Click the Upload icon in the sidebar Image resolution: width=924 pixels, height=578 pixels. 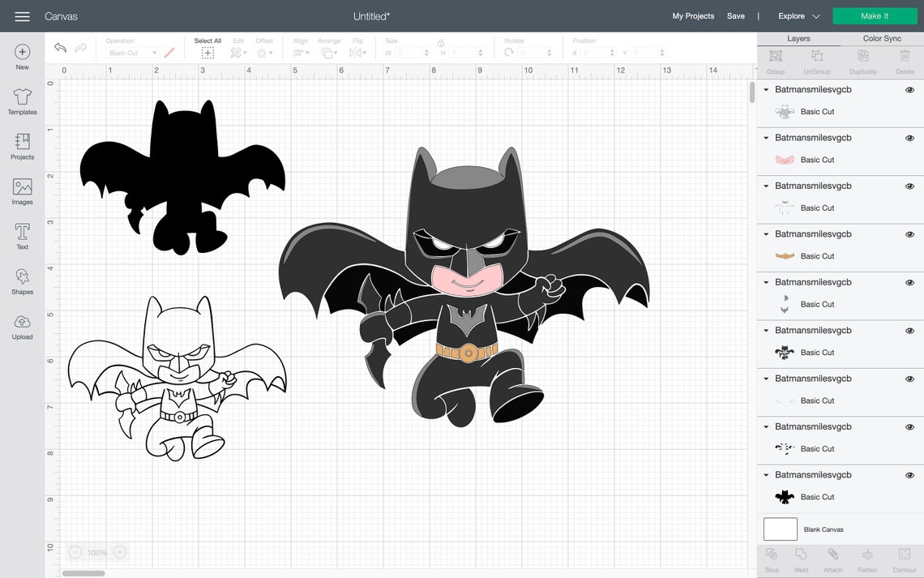click(x=22, y=326)
